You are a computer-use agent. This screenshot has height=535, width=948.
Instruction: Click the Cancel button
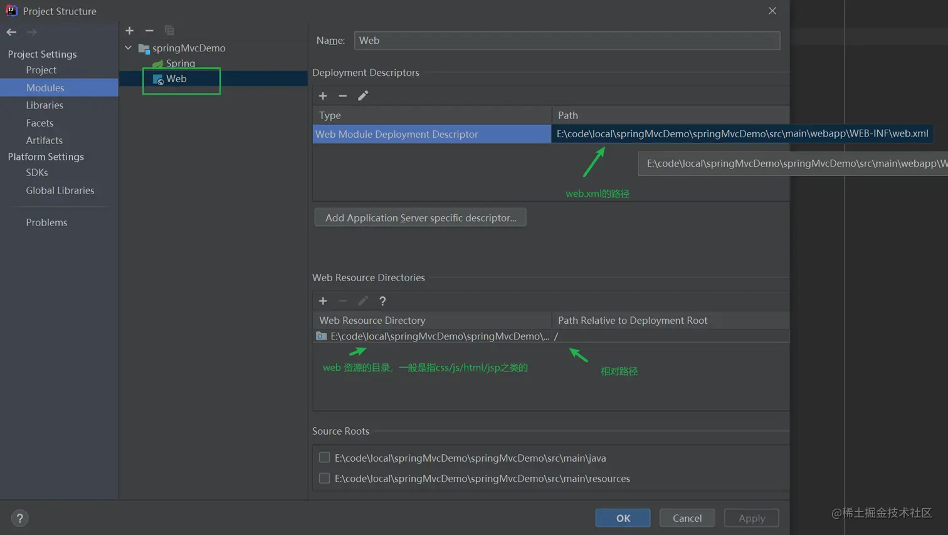tap(687, 518)
